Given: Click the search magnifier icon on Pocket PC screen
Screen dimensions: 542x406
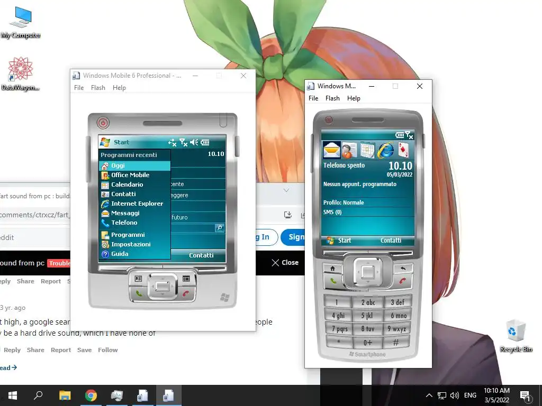Looking at the screenshot, I should tap(220, 228).
